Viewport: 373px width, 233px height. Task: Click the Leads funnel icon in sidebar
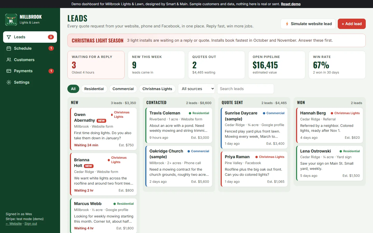(x=9, y=37)
